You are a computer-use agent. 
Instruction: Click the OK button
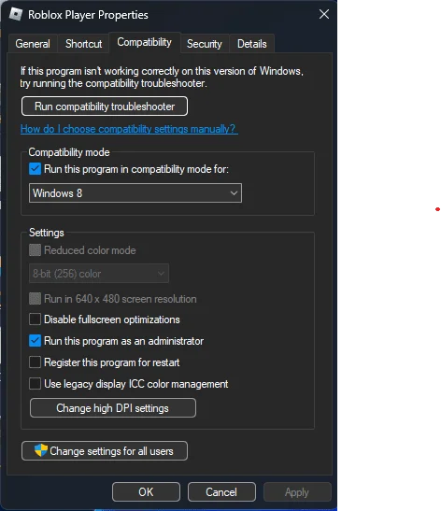tap(146, 492)
